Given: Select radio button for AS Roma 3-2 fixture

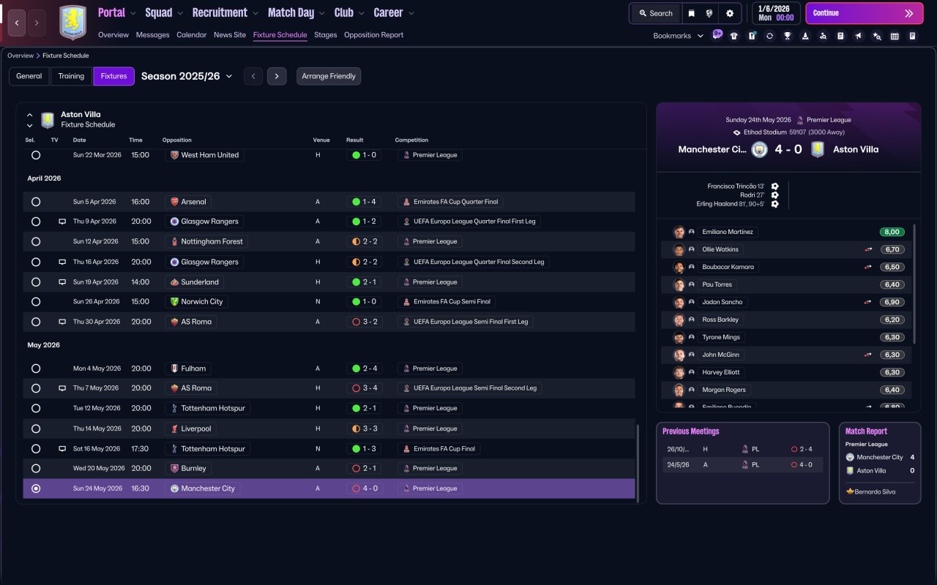Looking at the screenshot, I should coord(36,322).
